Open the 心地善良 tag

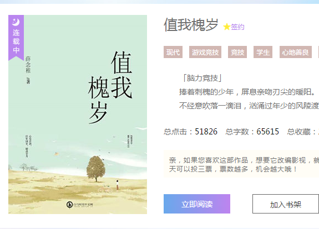coord(295,52)
